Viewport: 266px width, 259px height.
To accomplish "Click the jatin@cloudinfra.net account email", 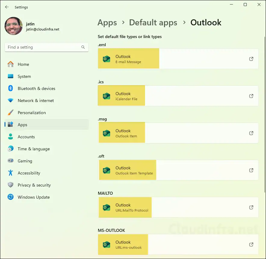I will click(43, 29).
